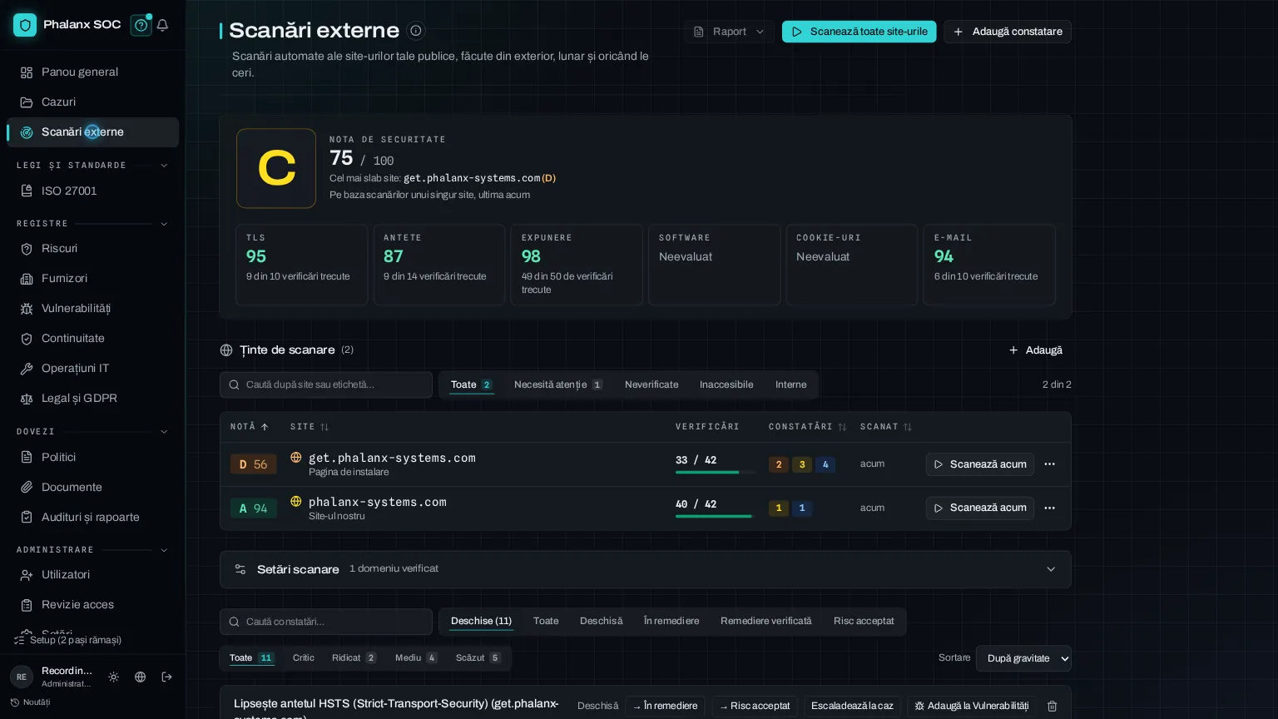This screenshot has width=1278, height=719.
Task: Scan get.phalanx-systems.com now
Action: pyautogui.click(x=980, y=464)
